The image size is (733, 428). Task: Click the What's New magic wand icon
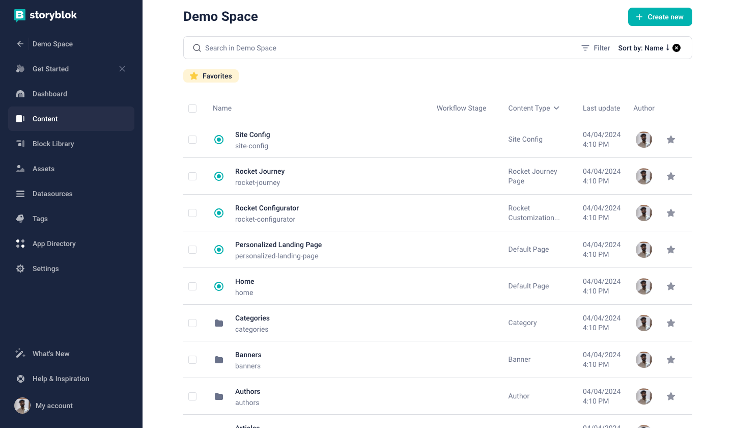[x=20, y=354]
